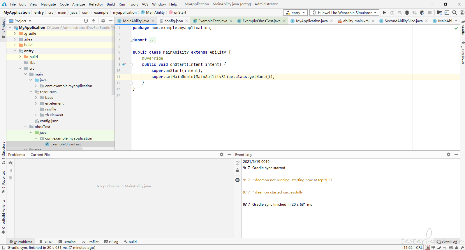Click the Project tree vertical scrollbar
Image resolution: width=465 pixels, height=250 pixels.
[113, 60]
